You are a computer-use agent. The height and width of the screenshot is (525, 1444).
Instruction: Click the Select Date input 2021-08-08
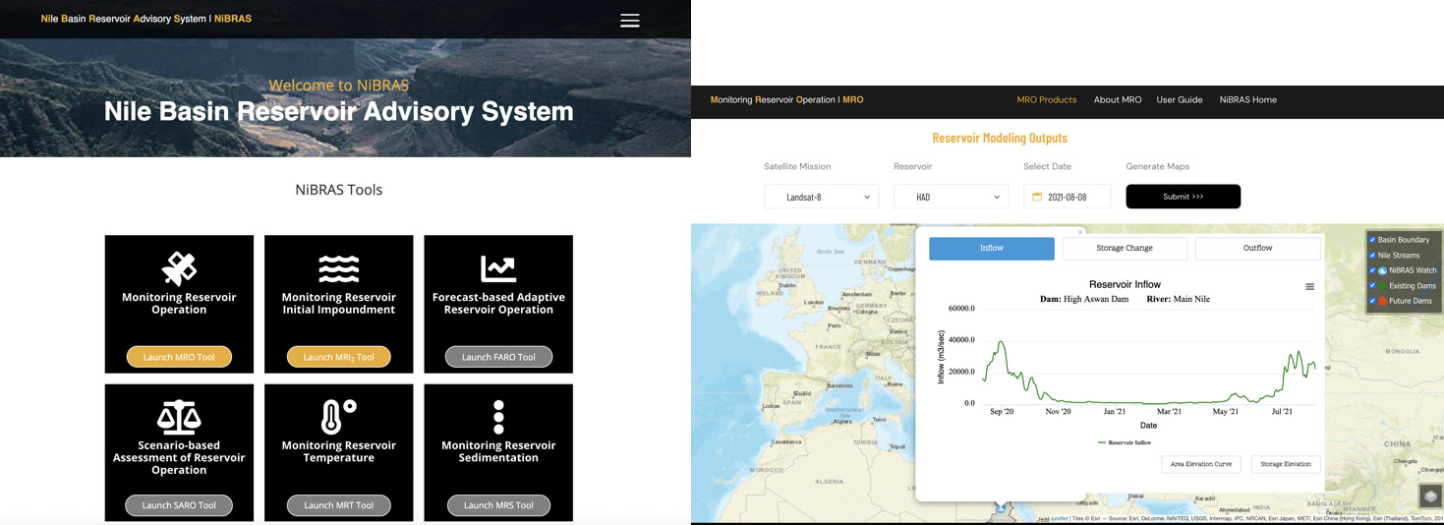1067,197
